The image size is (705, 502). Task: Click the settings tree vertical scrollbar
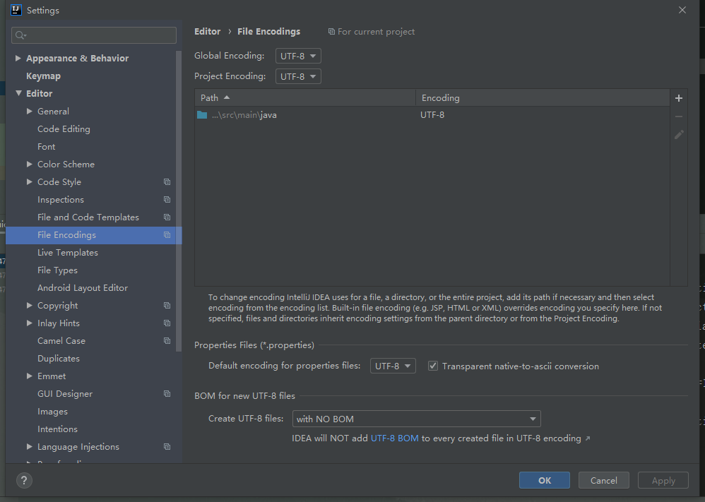tap(179, 201)
